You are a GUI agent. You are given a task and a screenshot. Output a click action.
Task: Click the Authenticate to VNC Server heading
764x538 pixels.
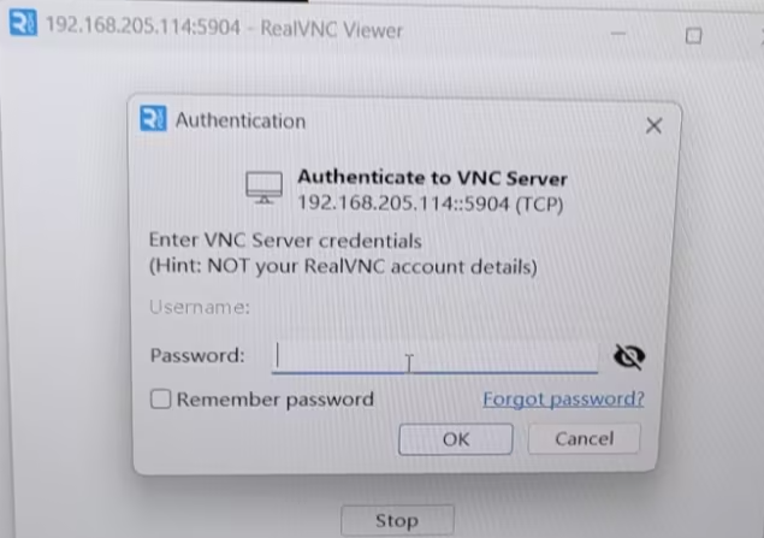[x=433, y=178]
